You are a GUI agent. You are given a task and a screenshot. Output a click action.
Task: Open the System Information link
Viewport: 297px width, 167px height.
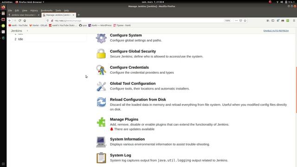(127, 139)
